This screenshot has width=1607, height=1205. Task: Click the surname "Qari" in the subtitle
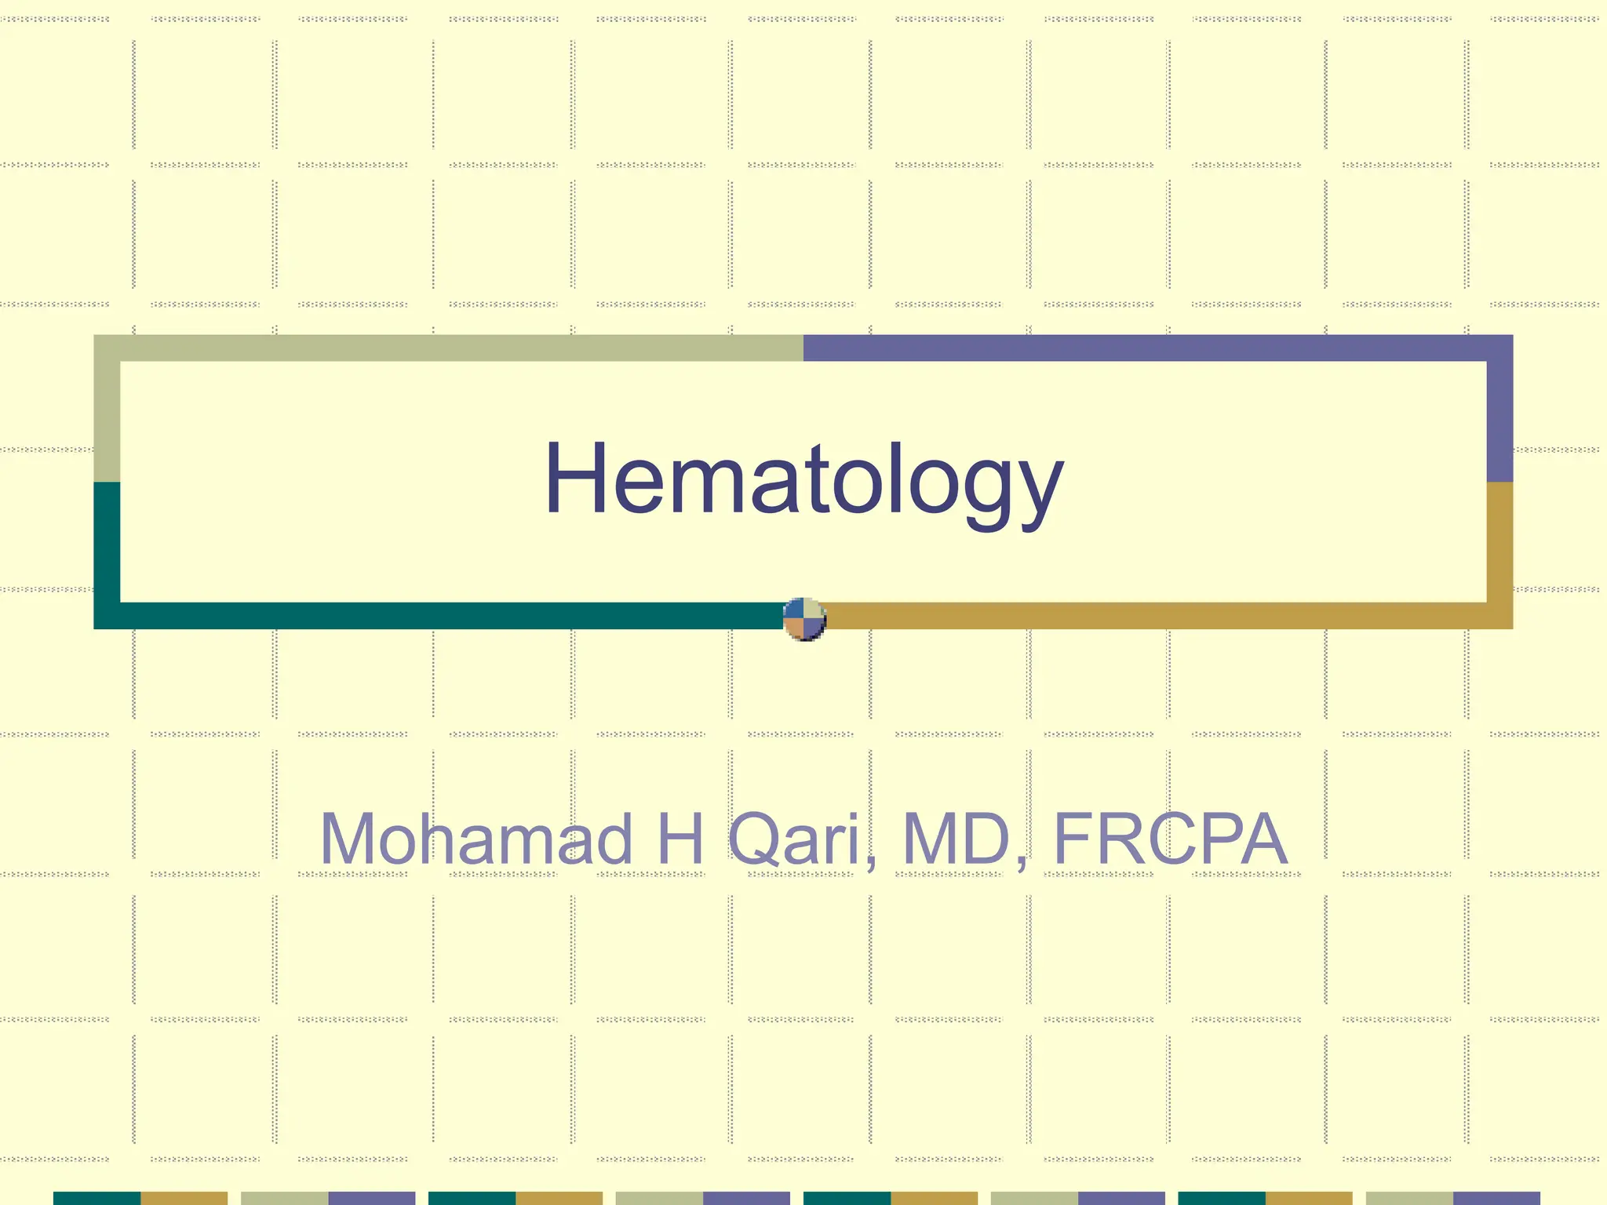pos(800,839)
